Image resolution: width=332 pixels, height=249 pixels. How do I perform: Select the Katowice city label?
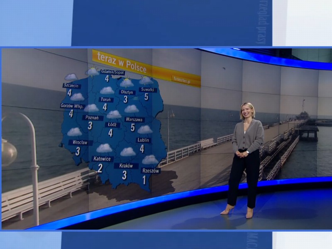tap(102, 159)
